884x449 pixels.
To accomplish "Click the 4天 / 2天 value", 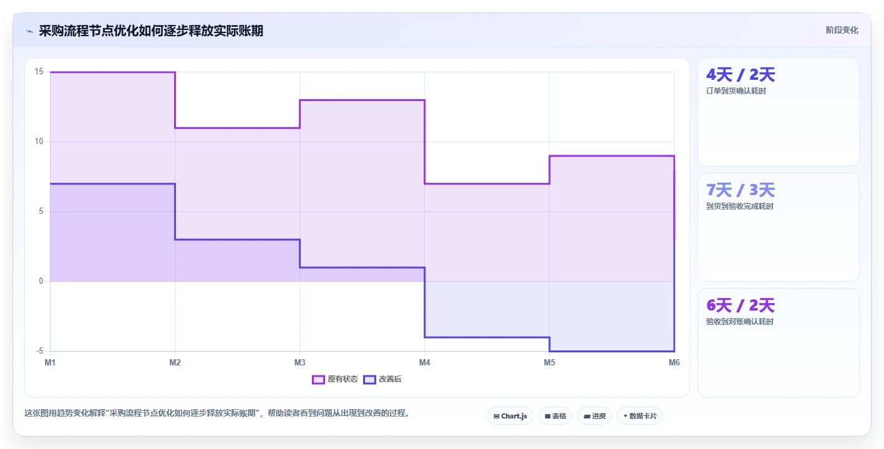I will click(x=740, y=75).
